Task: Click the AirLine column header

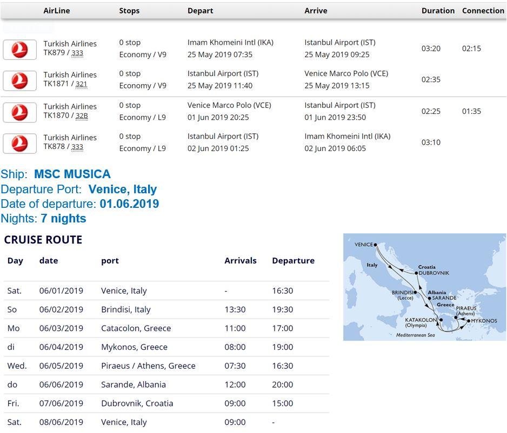Action: point(56,11)
